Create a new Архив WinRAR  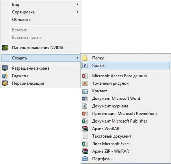click(x=125, y=129)
